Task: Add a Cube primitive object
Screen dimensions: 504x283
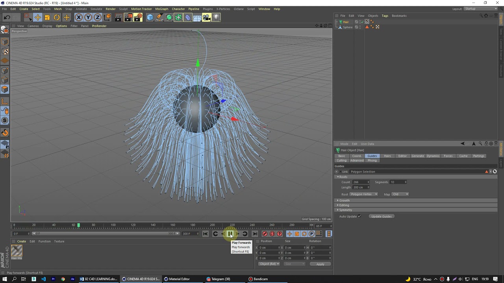Action: pos(150,17)
